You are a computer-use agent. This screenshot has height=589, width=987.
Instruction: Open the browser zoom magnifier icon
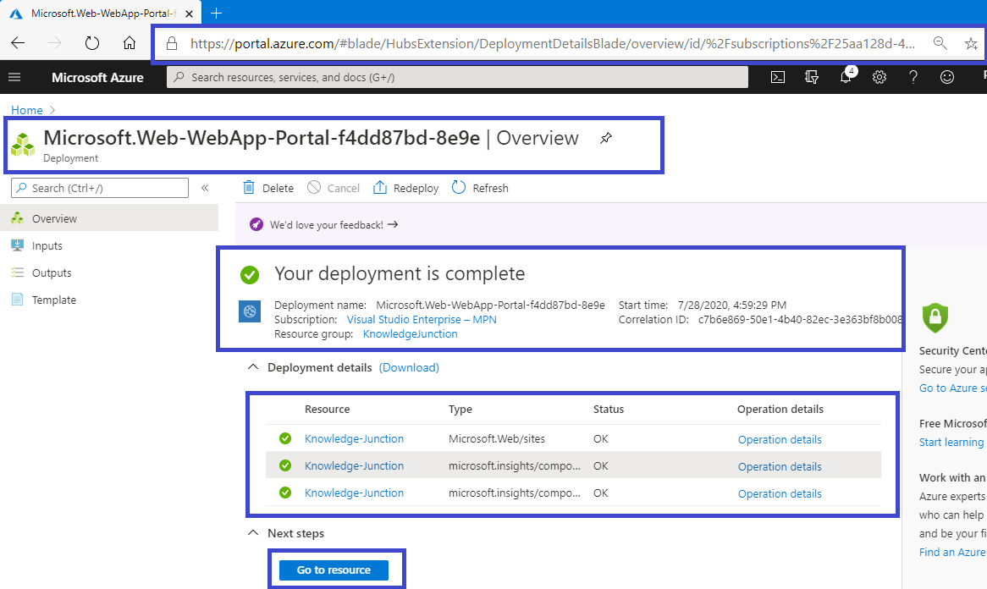point(940,43)
